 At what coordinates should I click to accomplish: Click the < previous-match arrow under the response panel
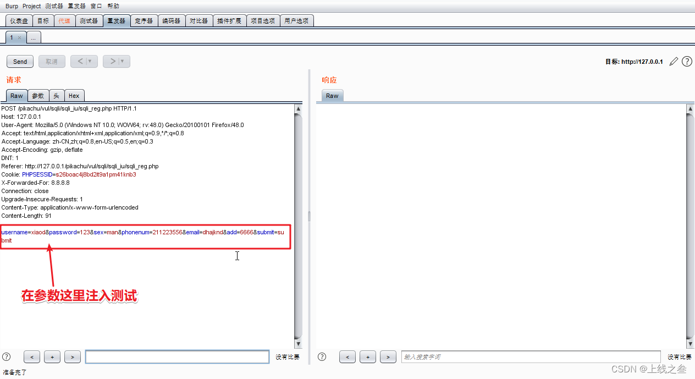pos(347,356)
